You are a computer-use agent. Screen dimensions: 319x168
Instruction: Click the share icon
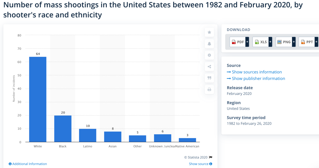click(x=209, y=67)
